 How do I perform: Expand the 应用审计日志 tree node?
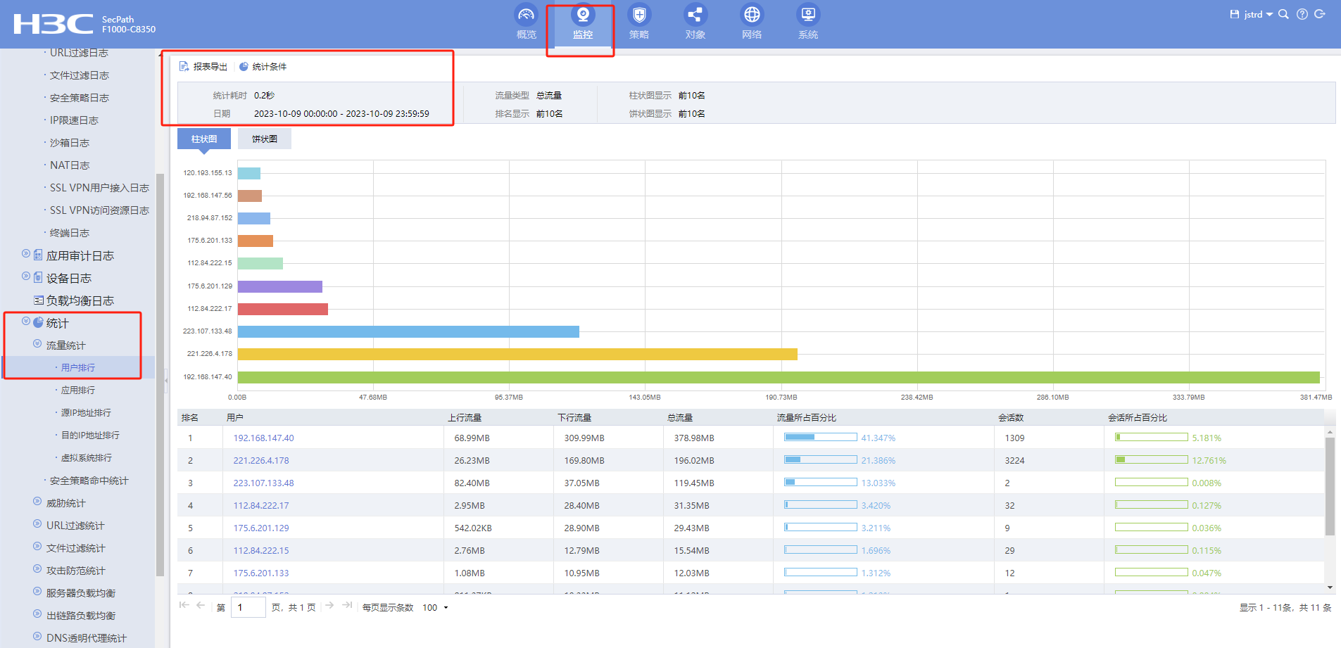26,254
